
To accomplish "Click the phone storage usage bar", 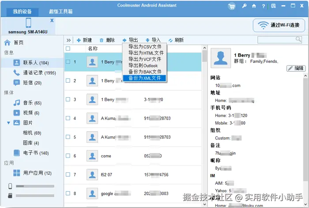I will [x=35, y=186].
